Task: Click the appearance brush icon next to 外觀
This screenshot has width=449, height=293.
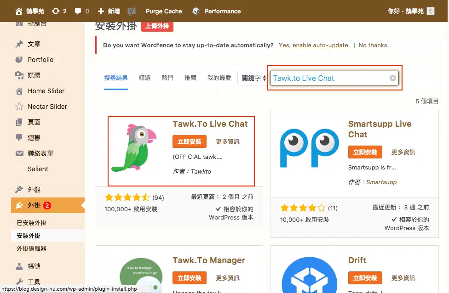Action: 19,190
